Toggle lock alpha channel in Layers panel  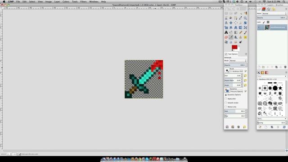pyautogui.click(x=268, y=22)
